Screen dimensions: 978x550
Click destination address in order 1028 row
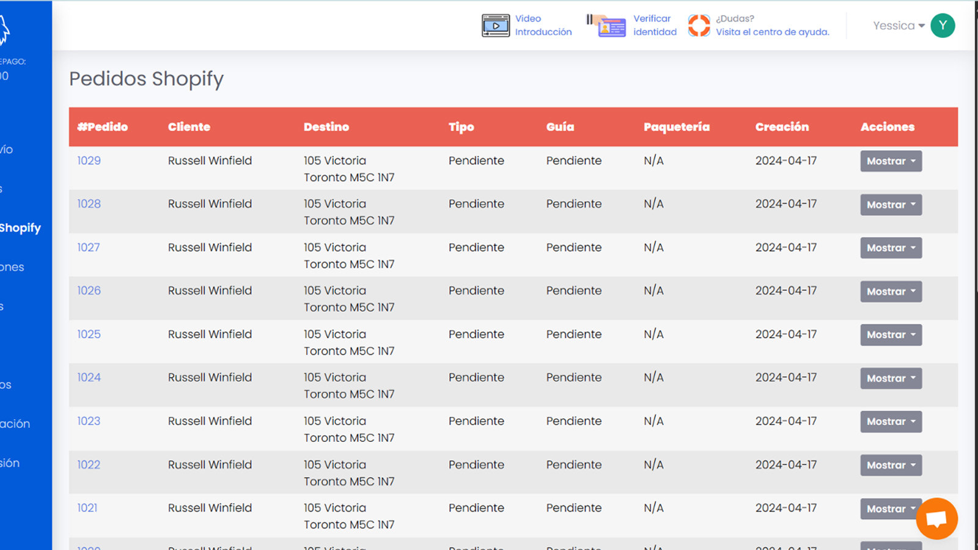click(x=349, y=212)
